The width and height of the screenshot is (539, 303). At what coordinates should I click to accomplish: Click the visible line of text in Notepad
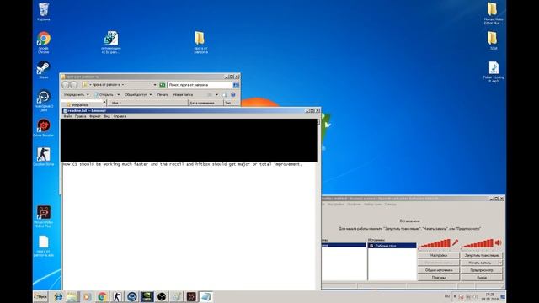click(182, 164)
